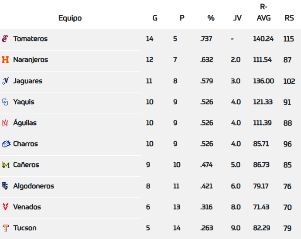
Task: Sort by the P losses column header
Action: click(x=182, y=18)
